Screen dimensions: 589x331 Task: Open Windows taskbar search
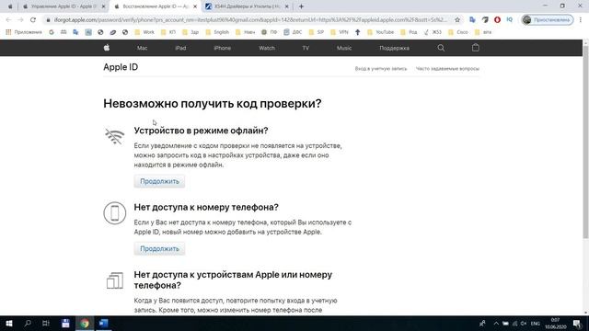(x=28, y=323)
